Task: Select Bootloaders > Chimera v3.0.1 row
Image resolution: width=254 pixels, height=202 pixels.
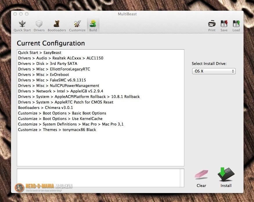Action: [100, 108]
